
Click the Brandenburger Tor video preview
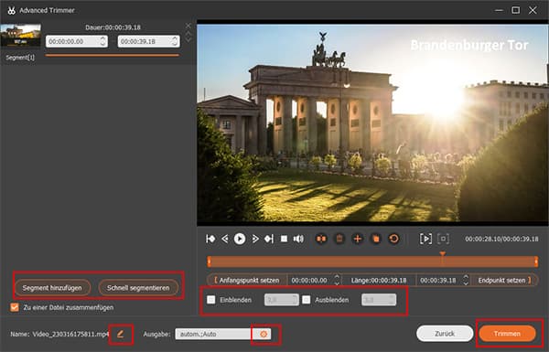[372, 123]
